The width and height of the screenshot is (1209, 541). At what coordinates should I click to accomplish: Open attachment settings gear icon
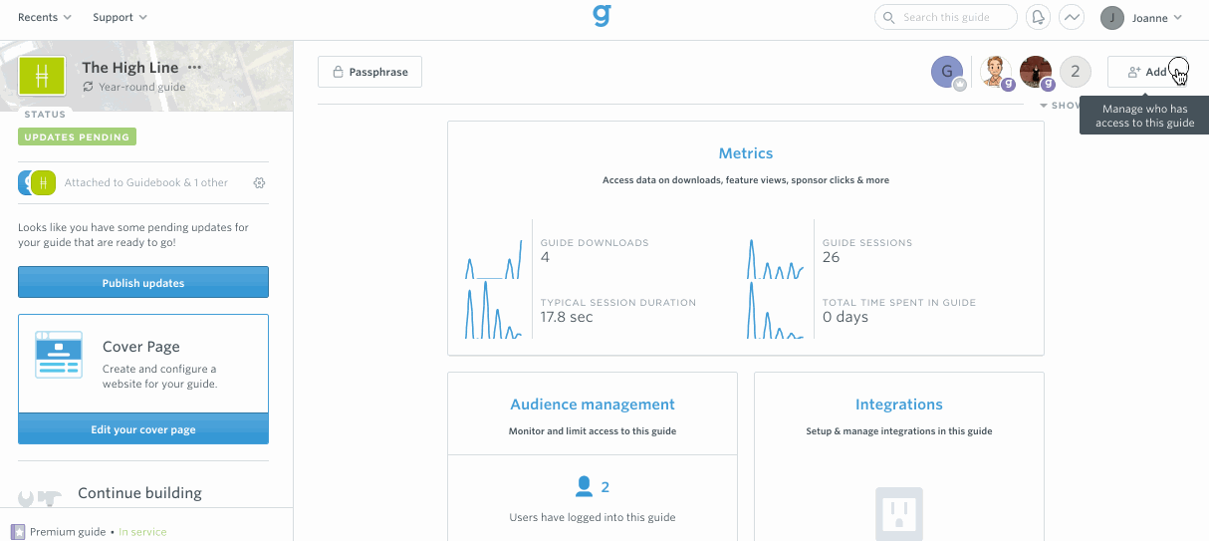click(260, 183)
